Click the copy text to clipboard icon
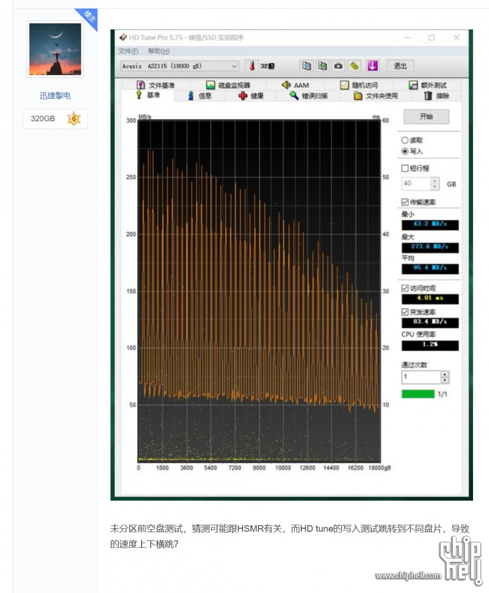This screenshot has height=593, width=489. (x=306, y=66)
